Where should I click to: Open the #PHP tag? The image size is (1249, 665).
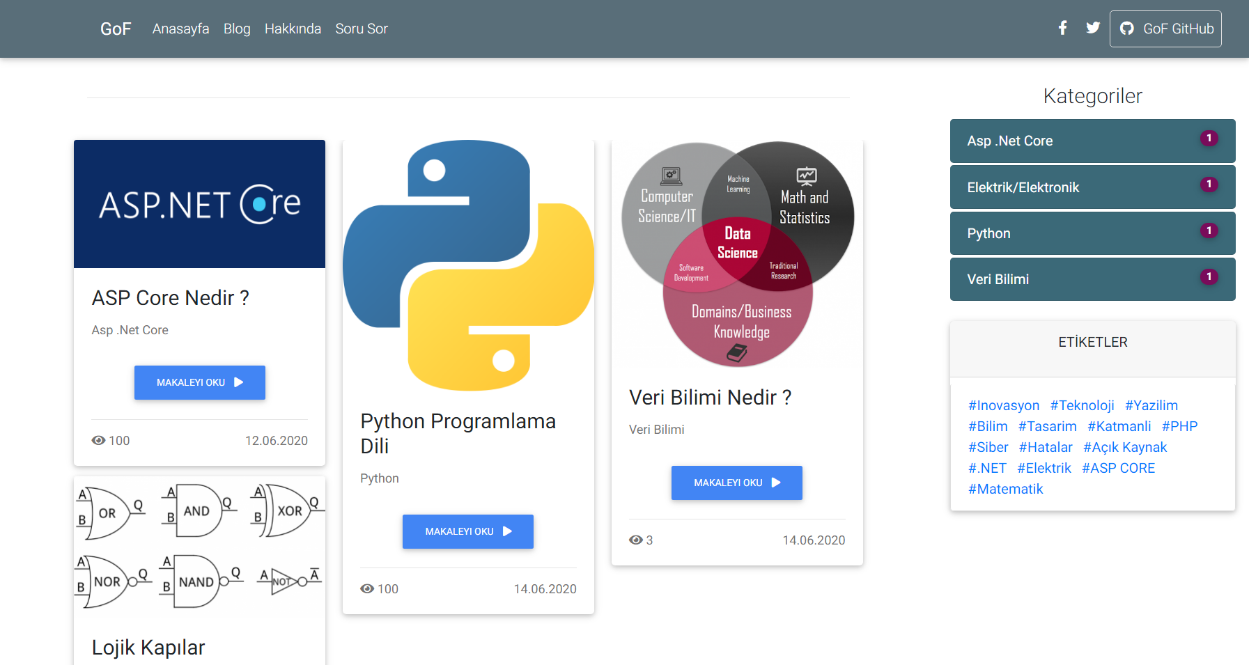pyautogui.click(x=1180, y=426)
